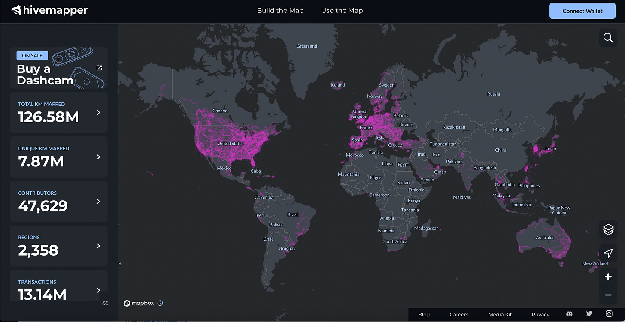The image size is (625, 322).
Task: Open the map layers selector
Action: 608,230
